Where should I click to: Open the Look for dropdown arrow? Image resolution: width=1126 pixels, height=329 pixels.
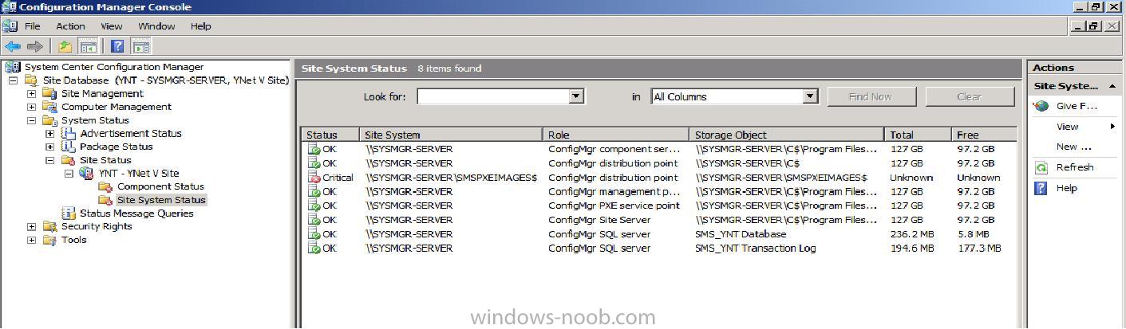tap(576, 96)
